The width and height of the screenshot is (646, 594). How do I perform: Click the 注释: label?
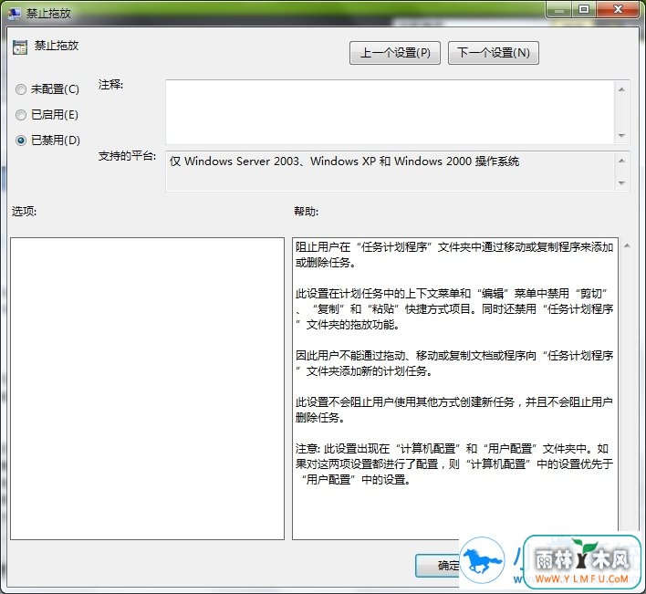(x=110, y=85)
